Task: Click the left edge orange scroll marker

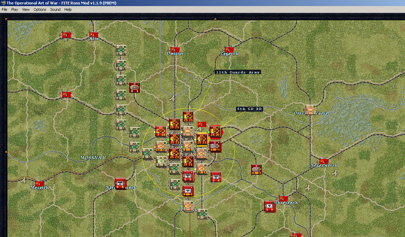Action: (x=6, y=152)
